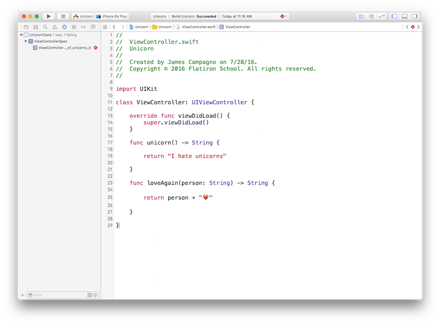Stop the running build
This screenshot has width=440, height=325.
[63, 16]
